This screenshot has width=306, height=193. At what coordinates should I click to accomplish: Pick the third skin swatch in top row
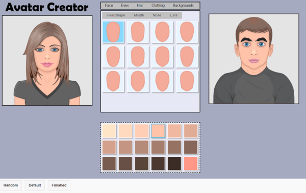[142, 131]
